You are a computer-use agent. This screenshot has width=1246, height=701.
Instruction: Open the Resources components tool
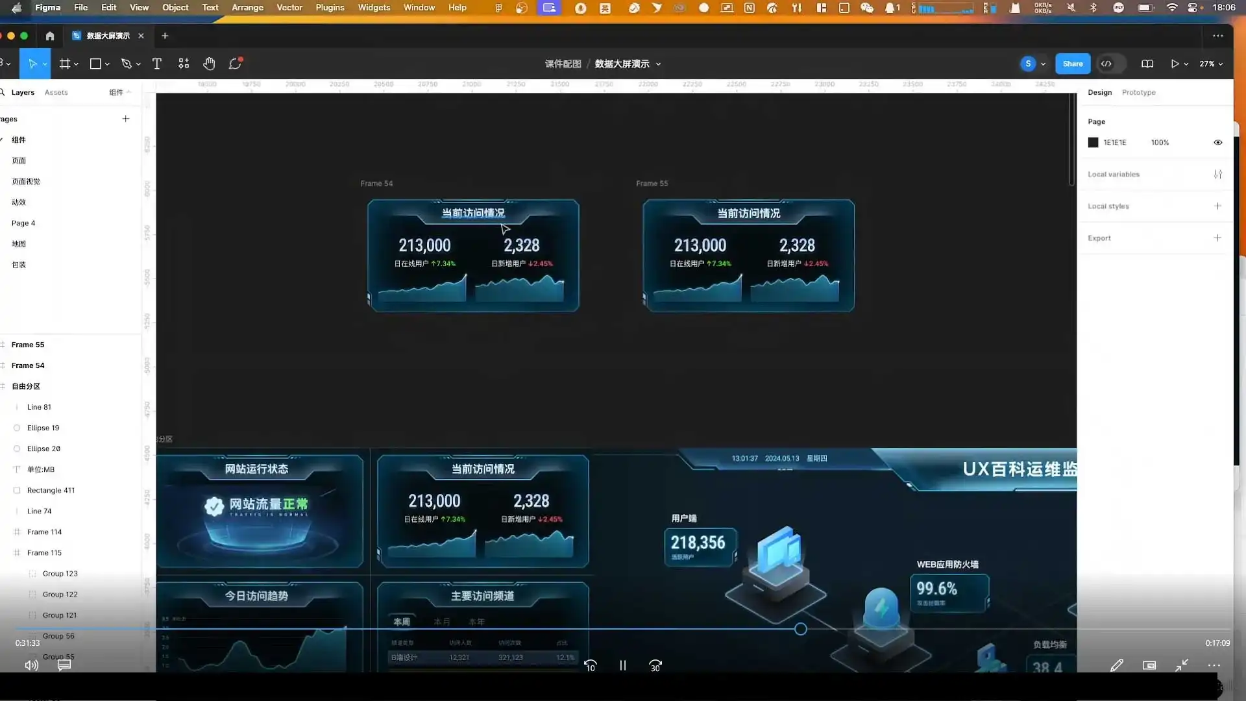(184, 64)
